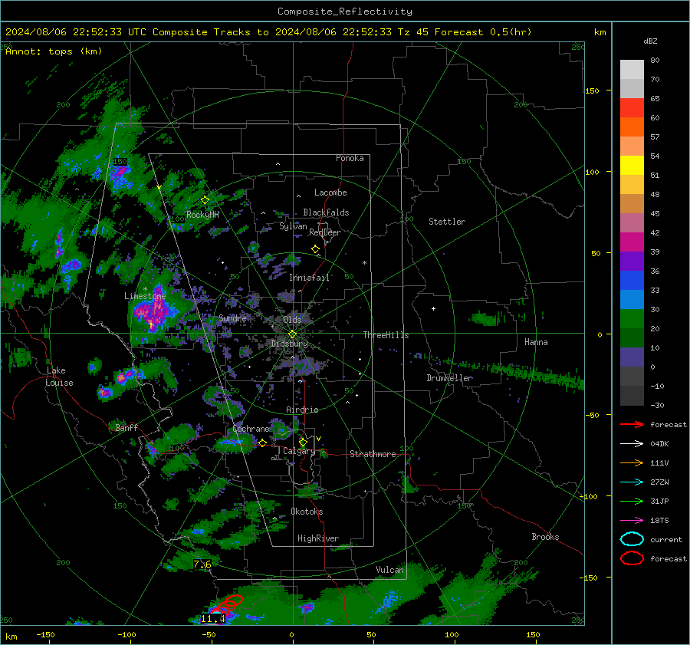Image resolution: width=690 pixels, height=645 pixels.
Task: Click the HighRiver city label
Action: [318, 538]
